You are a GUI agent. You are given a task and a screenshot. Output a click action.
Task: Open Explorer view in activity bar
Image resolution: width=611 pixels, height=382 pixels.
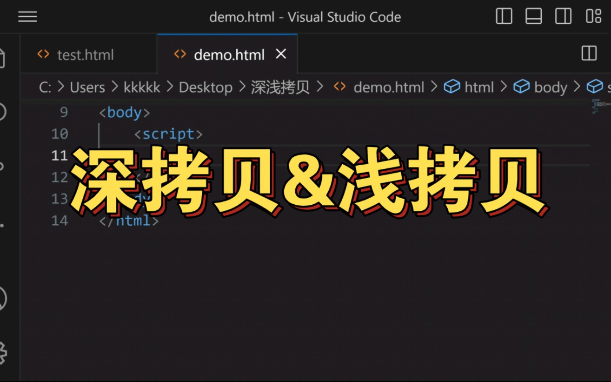pos(2,57)
